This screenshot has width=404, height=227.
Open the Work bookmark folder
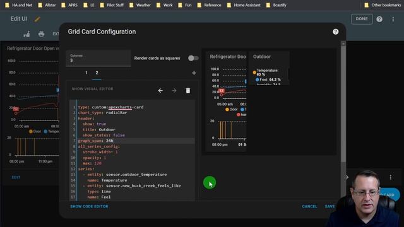pyautogui.click(x=165, y=5)
